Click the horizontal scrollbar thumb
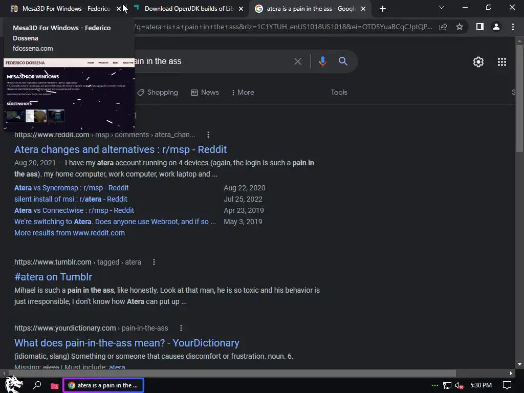The image size is (524, 393). point(232,373)
